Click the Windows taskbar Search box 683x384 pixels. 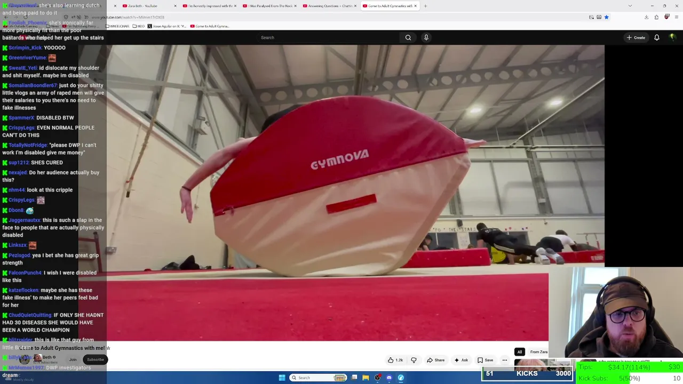click(x=319, y=378)
